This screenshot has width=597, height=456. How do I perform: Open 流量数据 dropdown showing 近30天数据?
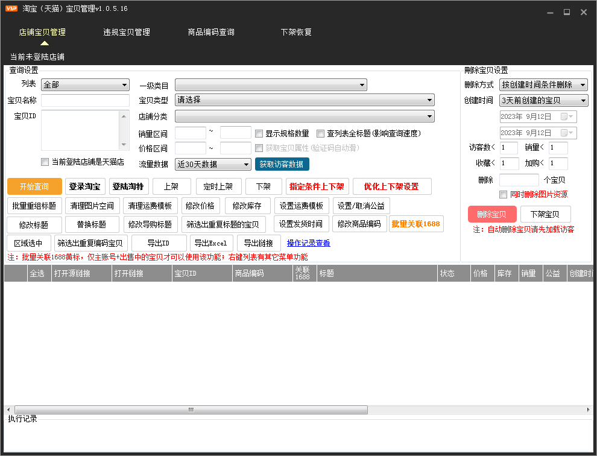(213, 164)
